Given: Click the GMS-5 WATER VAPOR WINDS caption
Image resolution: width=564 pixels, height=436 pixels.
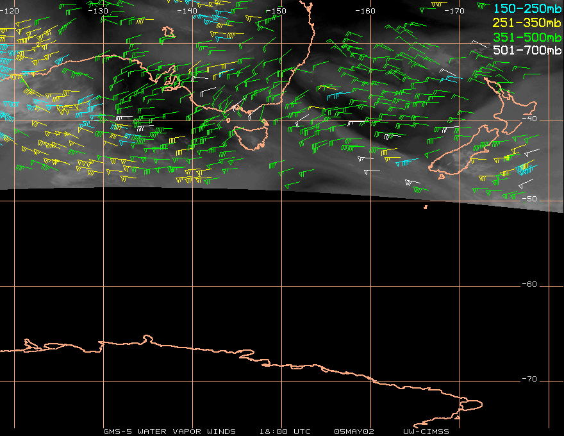Looking at the screenshot, I should [x=169, y=432].
